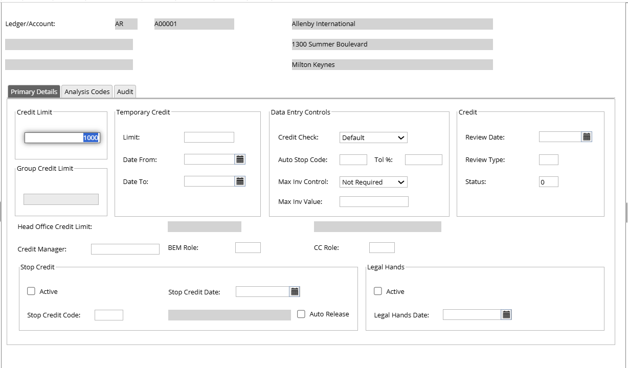The image size is (628, 368).
Task: Click the Ledger/Account label
Action: pos(30,24)
